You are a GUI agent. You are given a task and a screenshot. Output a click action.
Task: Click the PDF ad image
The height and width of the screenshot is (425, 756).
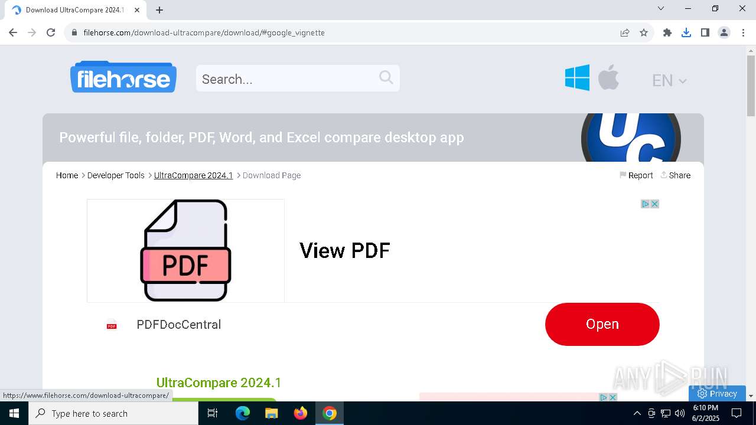pos(185,251)
